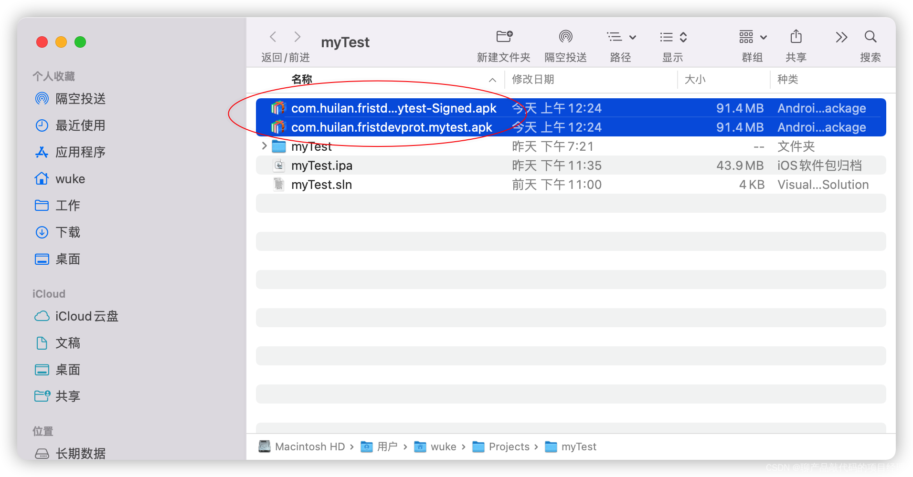Open AirDrop from the toolbar icon
913x477 pixels.
(x=566, y=37)
